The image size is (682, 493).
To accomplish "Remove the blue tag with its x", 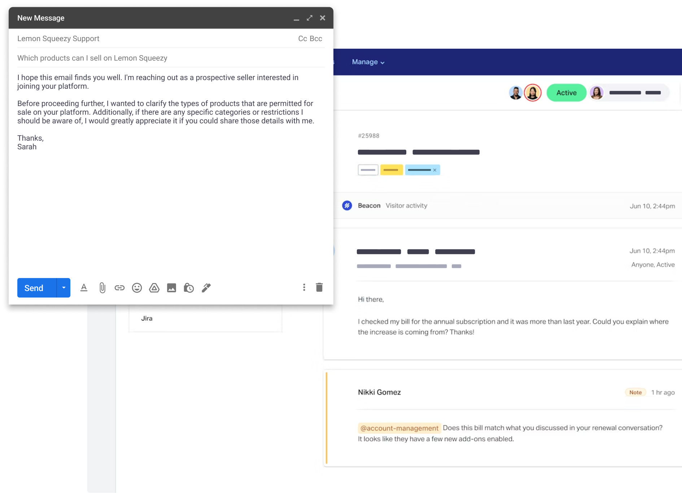I will pos(435,170).
